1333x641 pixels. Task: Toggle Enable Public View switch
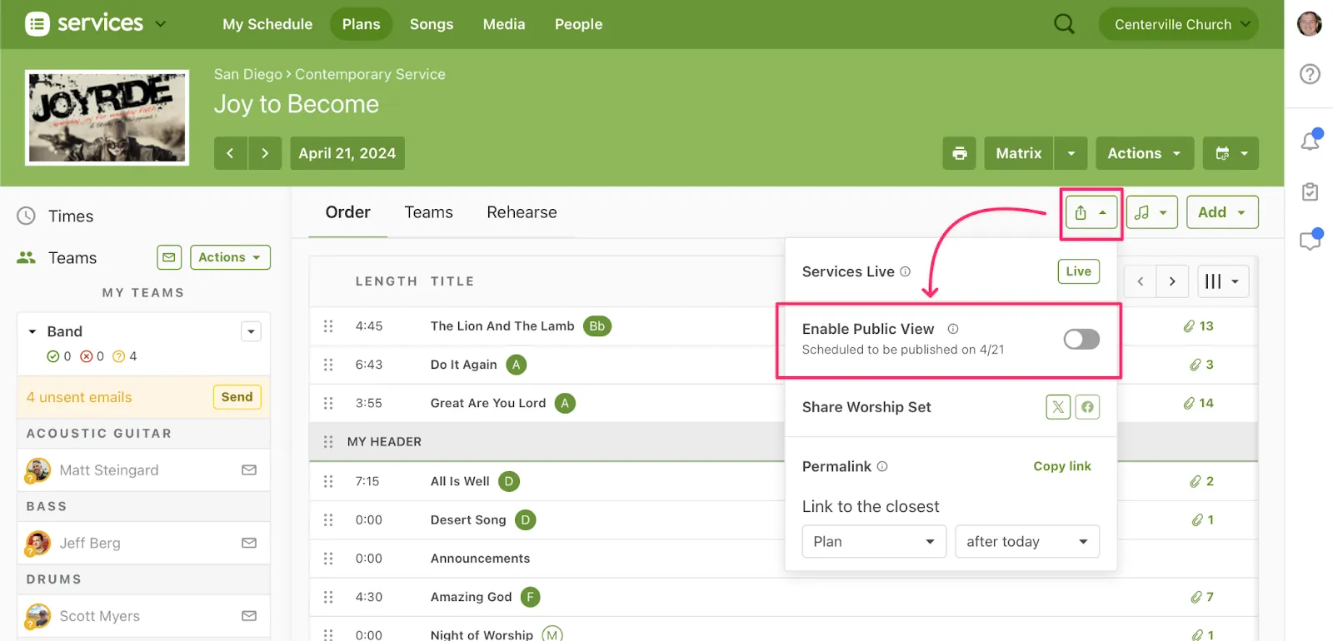pyautogui.click(x=1081, y=339)
